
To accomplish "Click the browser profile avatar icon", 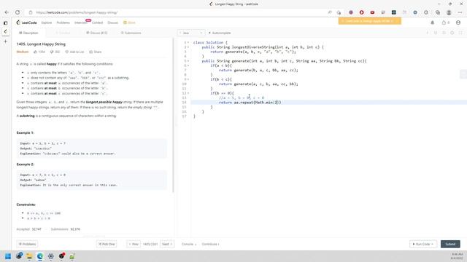I will tap(449, 12).
